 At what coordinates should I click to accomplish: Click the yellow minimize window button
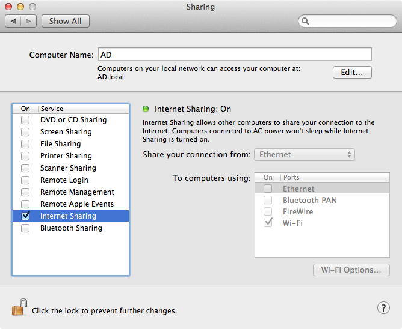click(20, 7)
